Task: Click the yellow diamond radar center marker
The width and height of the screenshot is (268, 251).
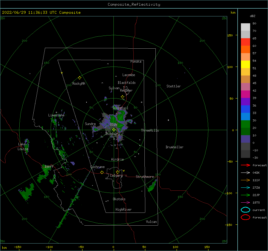Action: 114,130
